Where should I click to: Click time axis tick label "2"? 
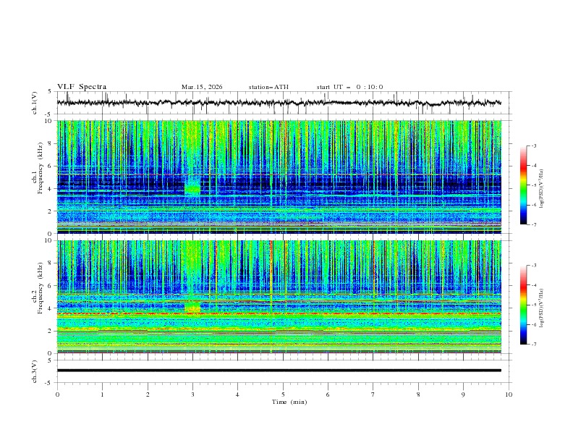(x=148, y=395)
